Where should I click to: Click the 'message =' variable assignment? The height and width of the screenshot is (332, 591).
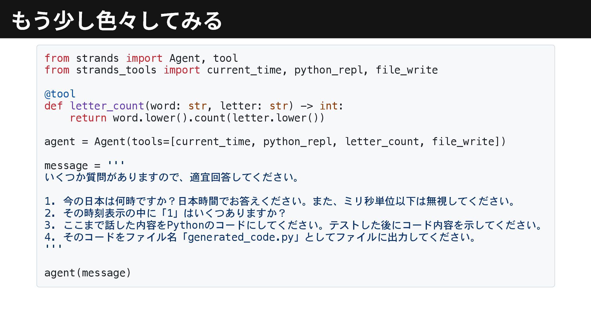point(72,165)
